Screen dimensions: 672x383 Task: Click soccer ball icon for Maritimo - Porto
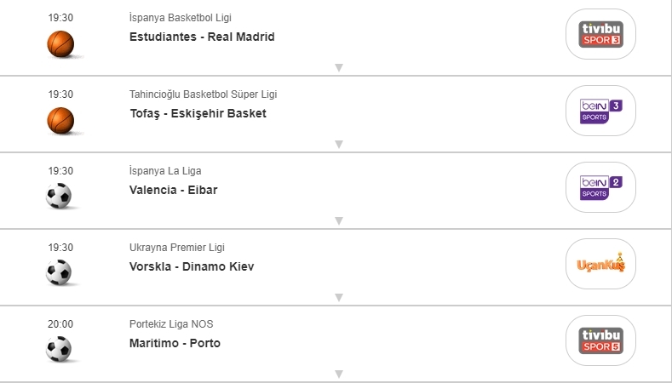tap(59, 349)
